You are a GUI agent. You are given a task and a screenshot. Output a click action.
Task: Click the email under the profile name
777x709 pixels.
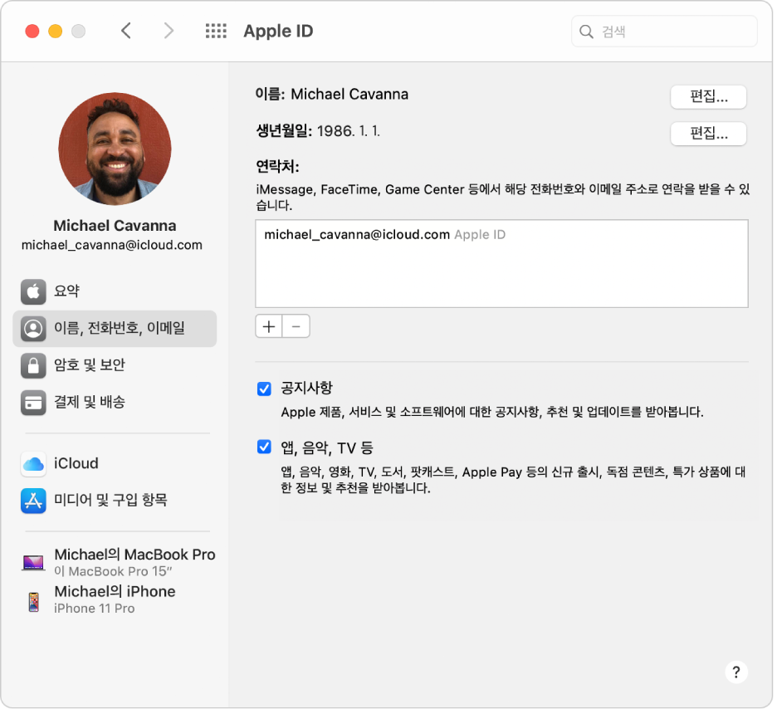[112, 245]
